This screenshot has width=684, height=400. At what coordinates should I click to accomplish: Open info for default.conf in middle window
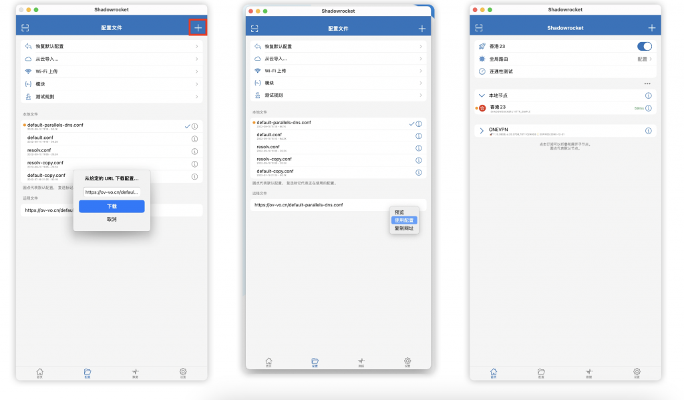click(x=419, y=136)
